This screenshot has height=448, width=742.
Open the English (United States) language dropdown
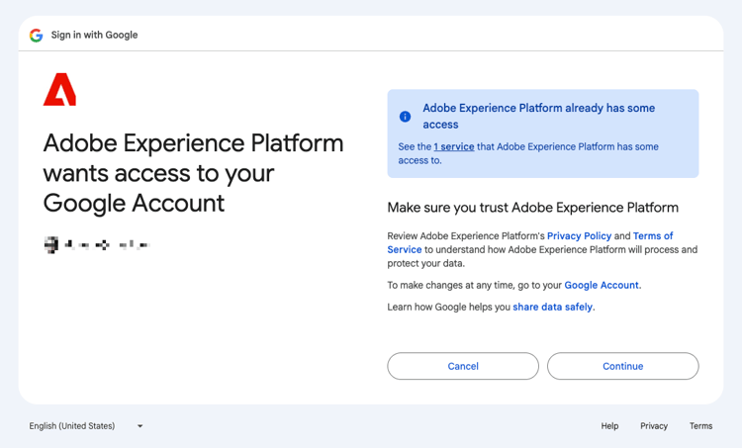(86, 426)
